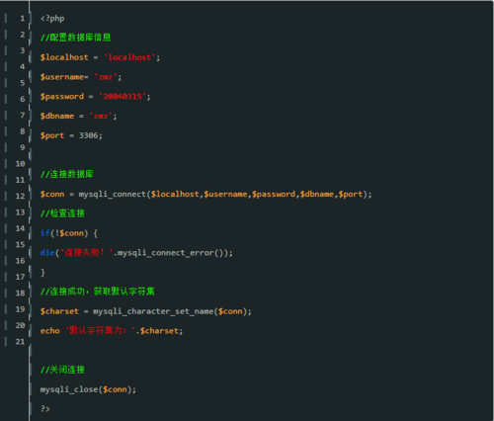This screenshot has width=494, height=421.
Task: Click line number 12 in gutter
Action: click(x=20, y=196)
